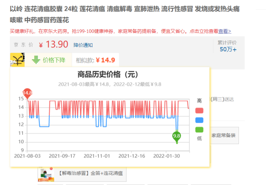
Task: Select the green low price legend swatch
Action: [x=199, y=129]
